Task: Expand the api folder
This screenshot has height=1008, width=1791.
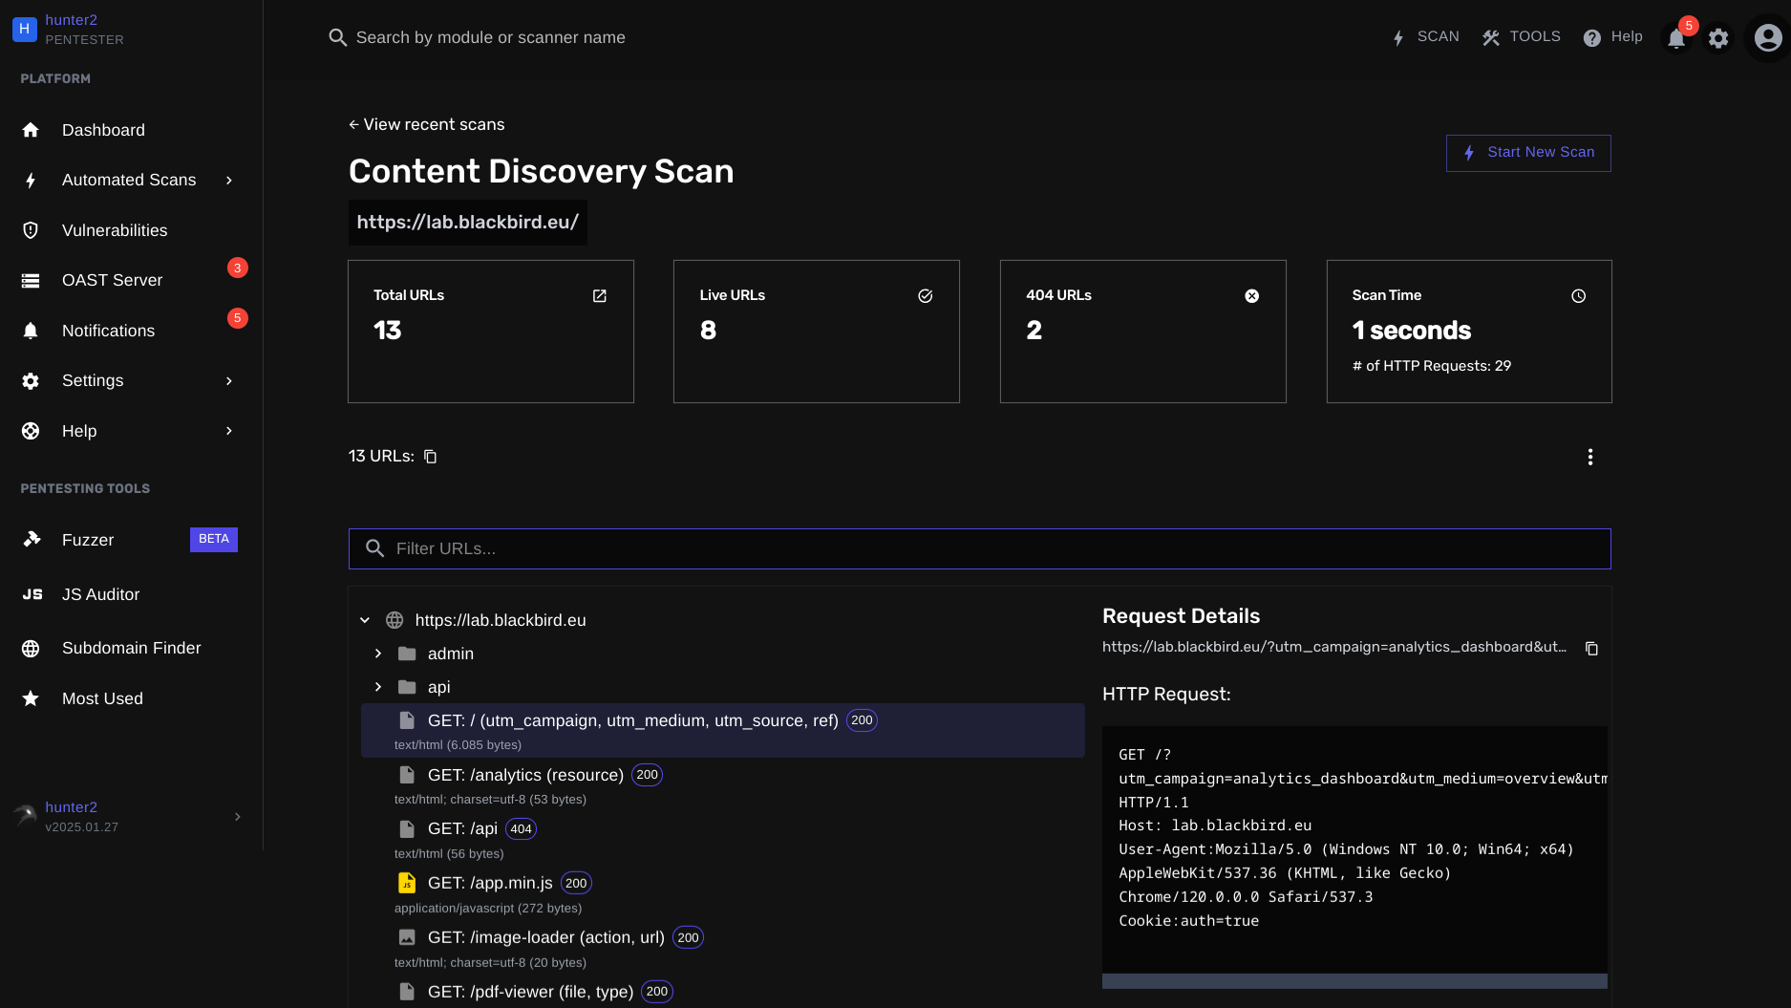Action: 378,687
